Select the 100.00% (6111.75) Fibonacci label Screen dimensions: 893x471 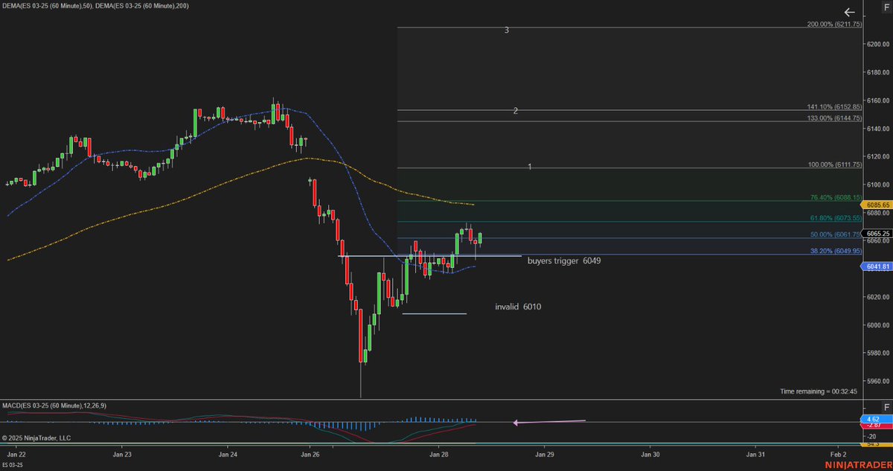point(834,164)
